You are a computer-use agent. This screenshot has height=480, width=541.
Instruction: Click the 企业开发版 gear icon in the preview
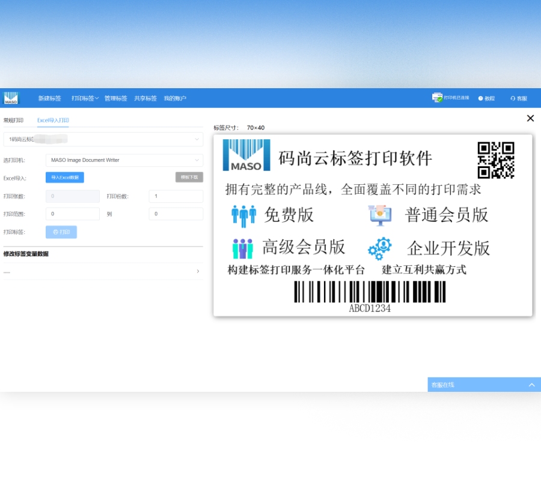click(x=379, y=247)
